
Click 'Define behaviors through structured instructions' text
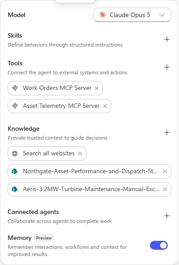[65, 45]
